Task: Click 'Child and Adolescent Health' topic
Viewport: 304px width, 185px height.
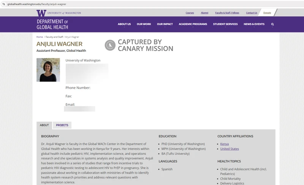Action: point(243,172)
